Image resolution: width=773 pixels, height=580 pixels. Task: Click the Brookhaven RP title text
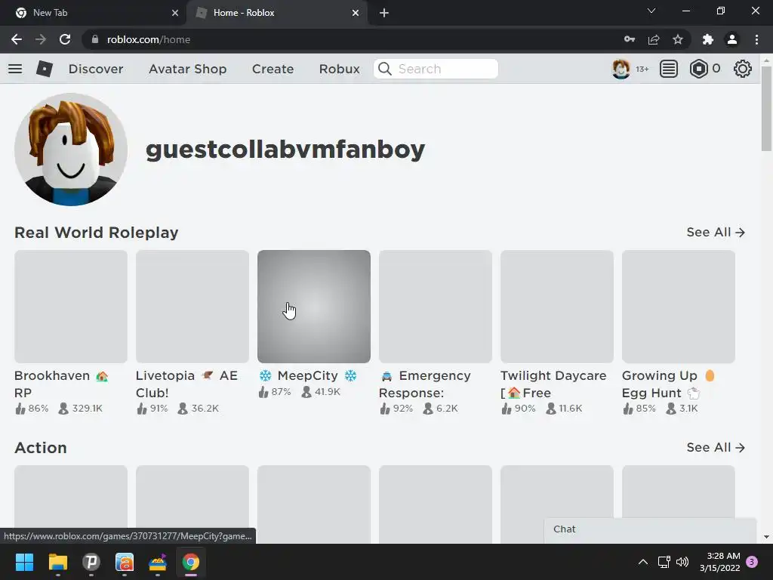tap(61, 384)
